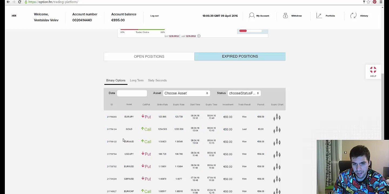Select the Binary Options tab
Image resolution: width=389 pixels, height=194 pixels.
point(116,80)
